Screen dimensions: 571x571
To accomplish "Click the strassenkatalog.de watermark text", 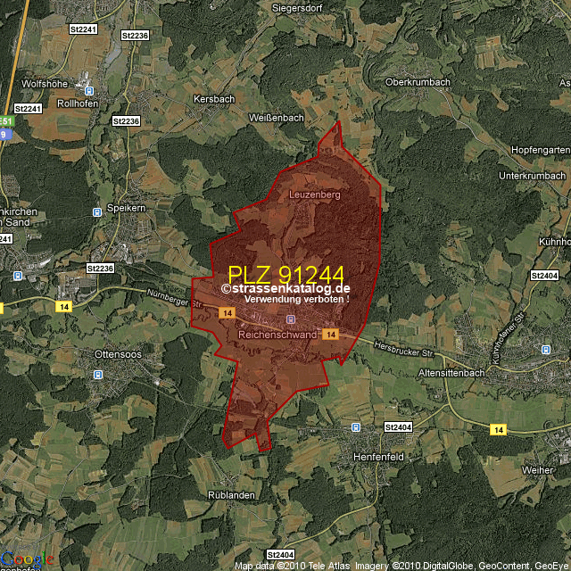I will (285, 288).
